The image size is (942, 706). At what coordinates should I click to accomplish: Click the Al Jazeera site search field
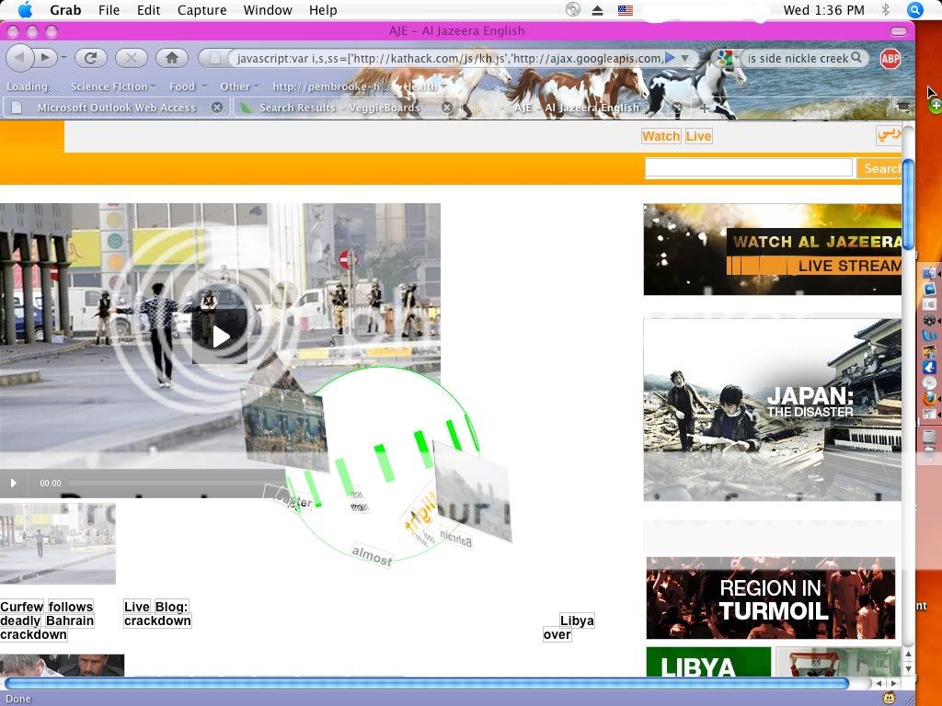click(749, 167)
